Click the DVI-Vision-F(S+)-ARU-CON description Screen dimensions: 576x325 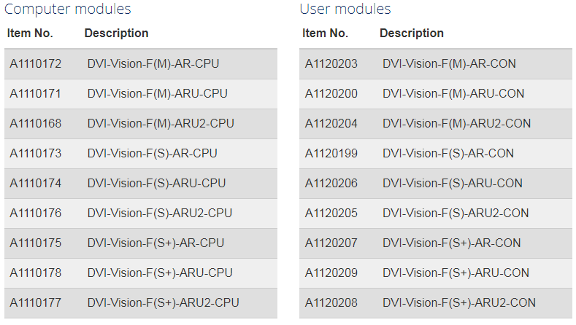pyautogui.click(x=456, y=273)
